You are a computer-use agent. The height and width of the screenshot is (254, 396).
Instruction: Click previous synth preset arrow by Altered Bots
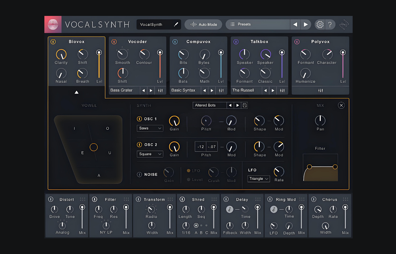click(x=230, y=105)
